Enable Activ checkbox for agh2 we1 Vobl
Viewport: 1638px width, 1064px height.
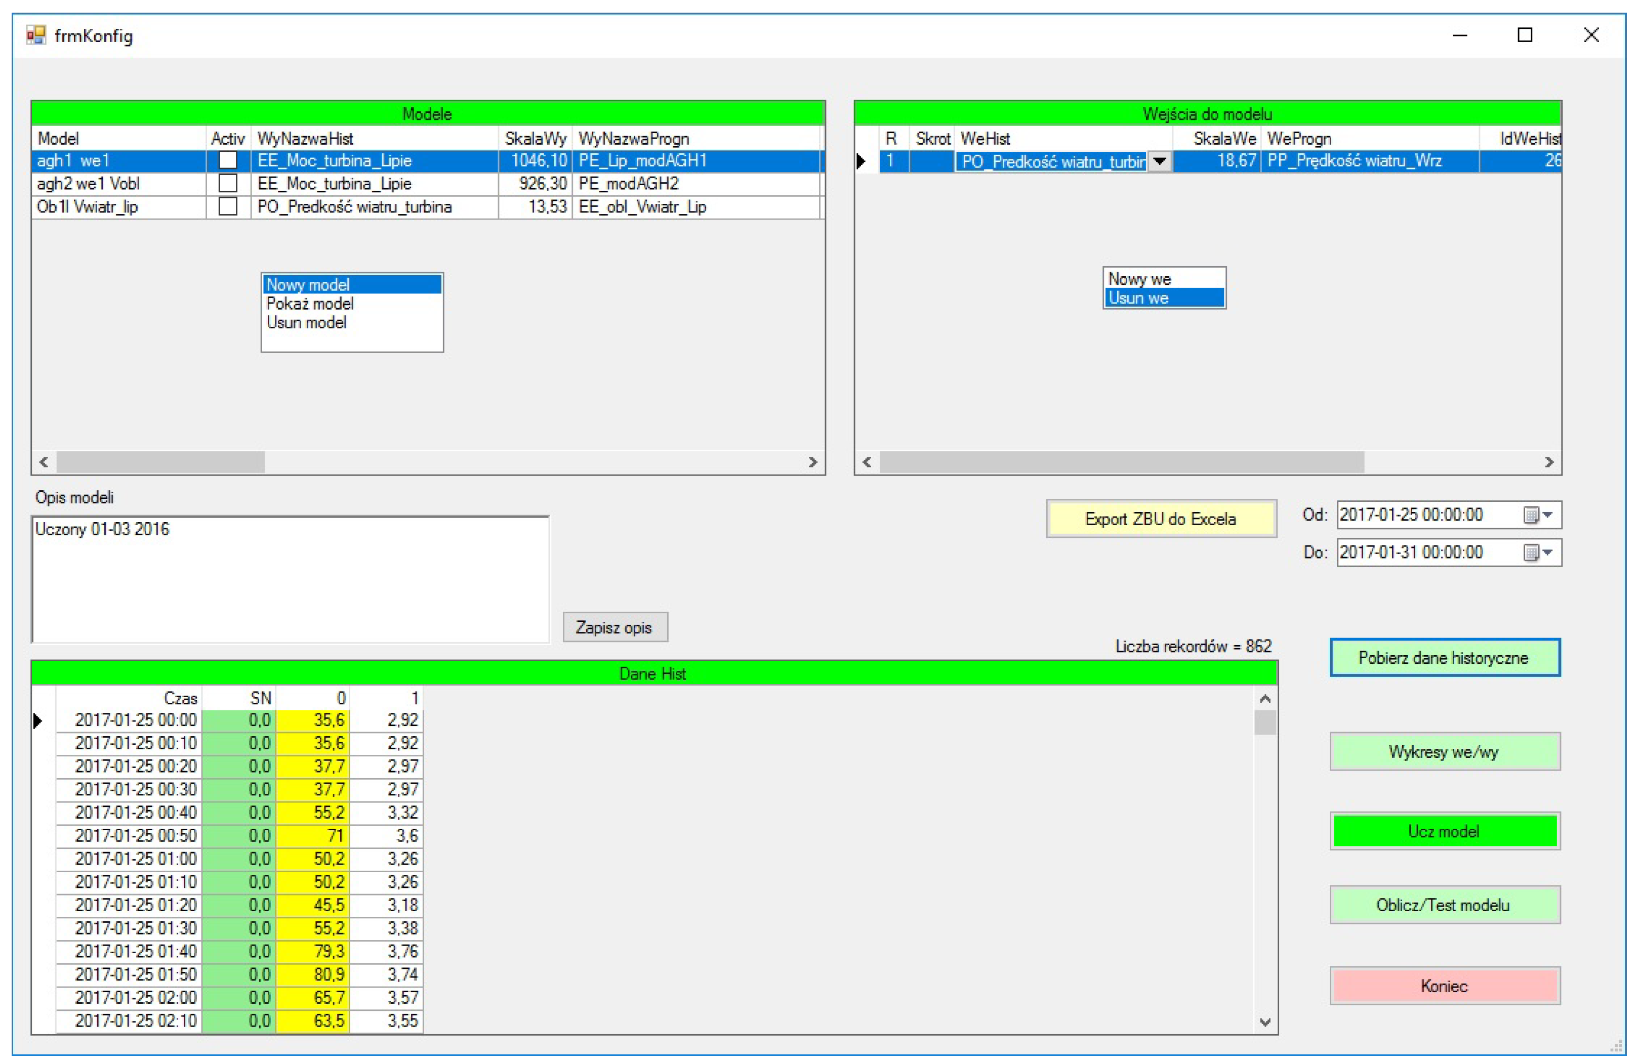click(228, 184)
